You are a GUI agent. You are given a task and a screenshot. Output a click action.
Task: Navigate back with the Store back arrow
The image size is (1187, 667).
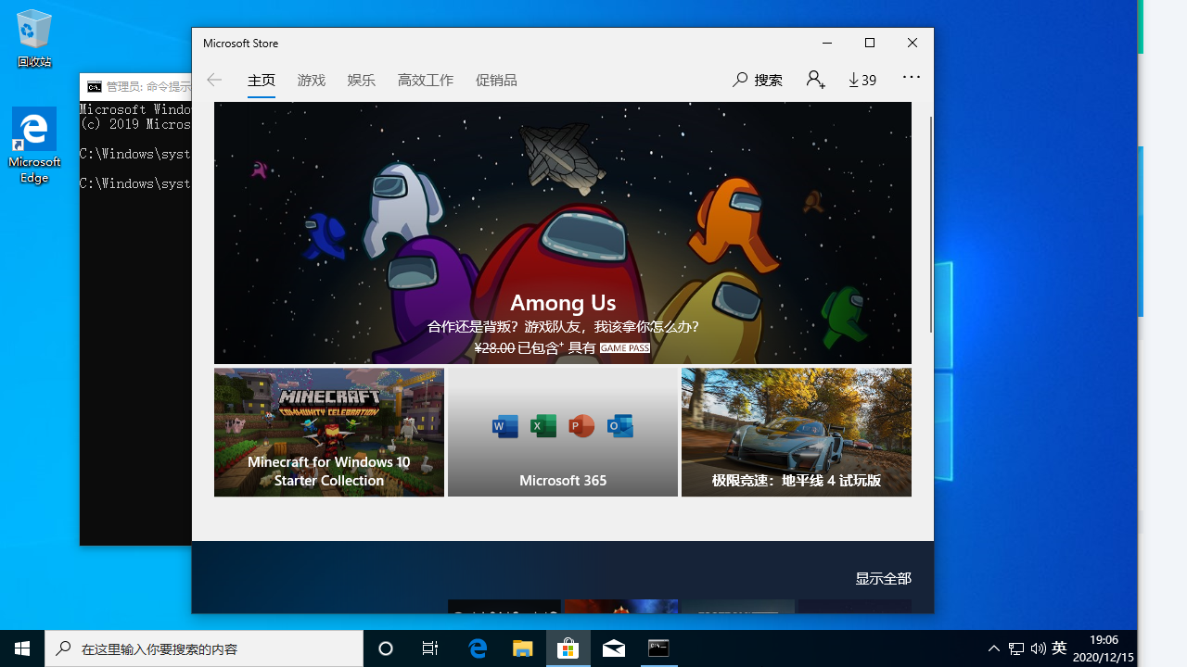[213, 80]
